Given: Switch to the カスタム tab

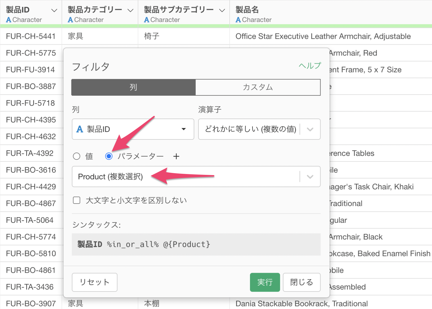Looking at the screenshot, I should pos(258,87).
